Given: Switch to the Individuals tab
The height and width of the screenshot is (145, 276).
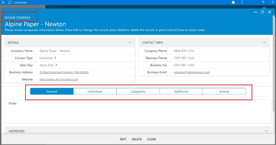Looking at the screenshot, I should tap(95, 91).
